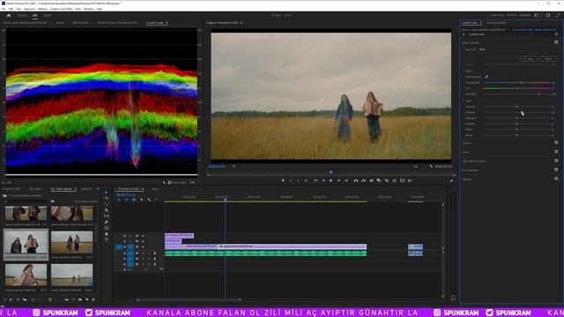Click the Lift button in Program Monitor
Viewport: 564px width, 317px height.
[x=355, y=181]
